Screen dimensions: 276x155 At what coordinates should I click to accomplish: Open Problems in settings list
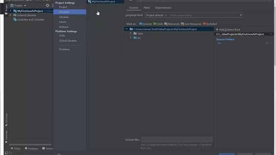pos(64,50)
